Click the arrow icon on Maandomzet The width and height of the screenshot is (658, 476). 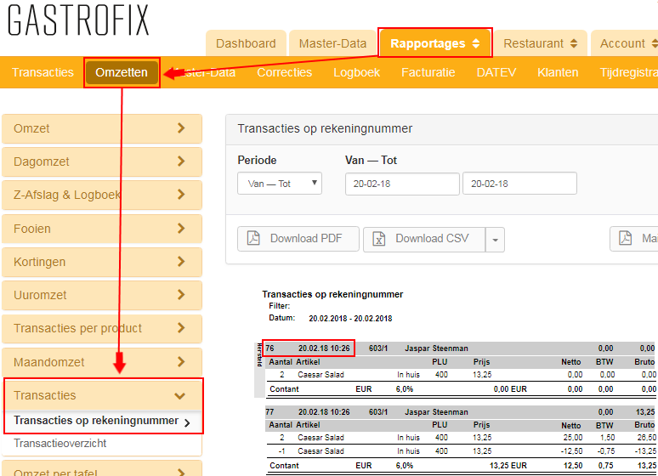[180, 362]
